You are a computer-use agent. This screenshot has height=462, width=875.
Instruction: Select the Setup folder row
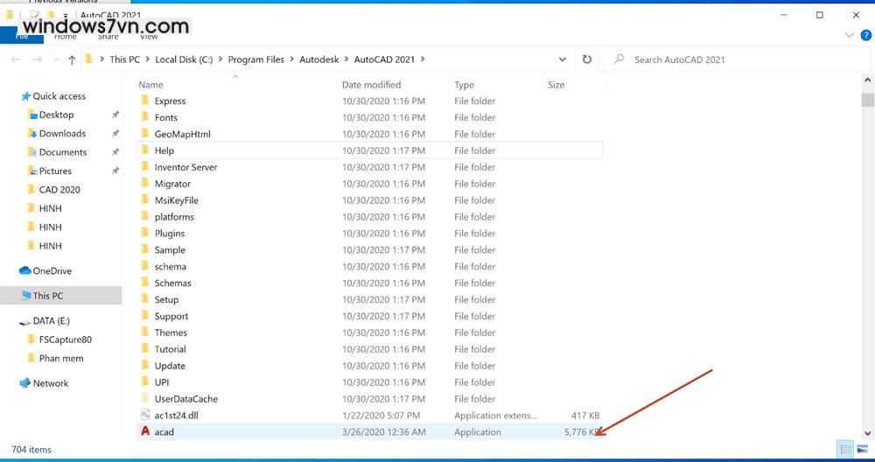369,299
